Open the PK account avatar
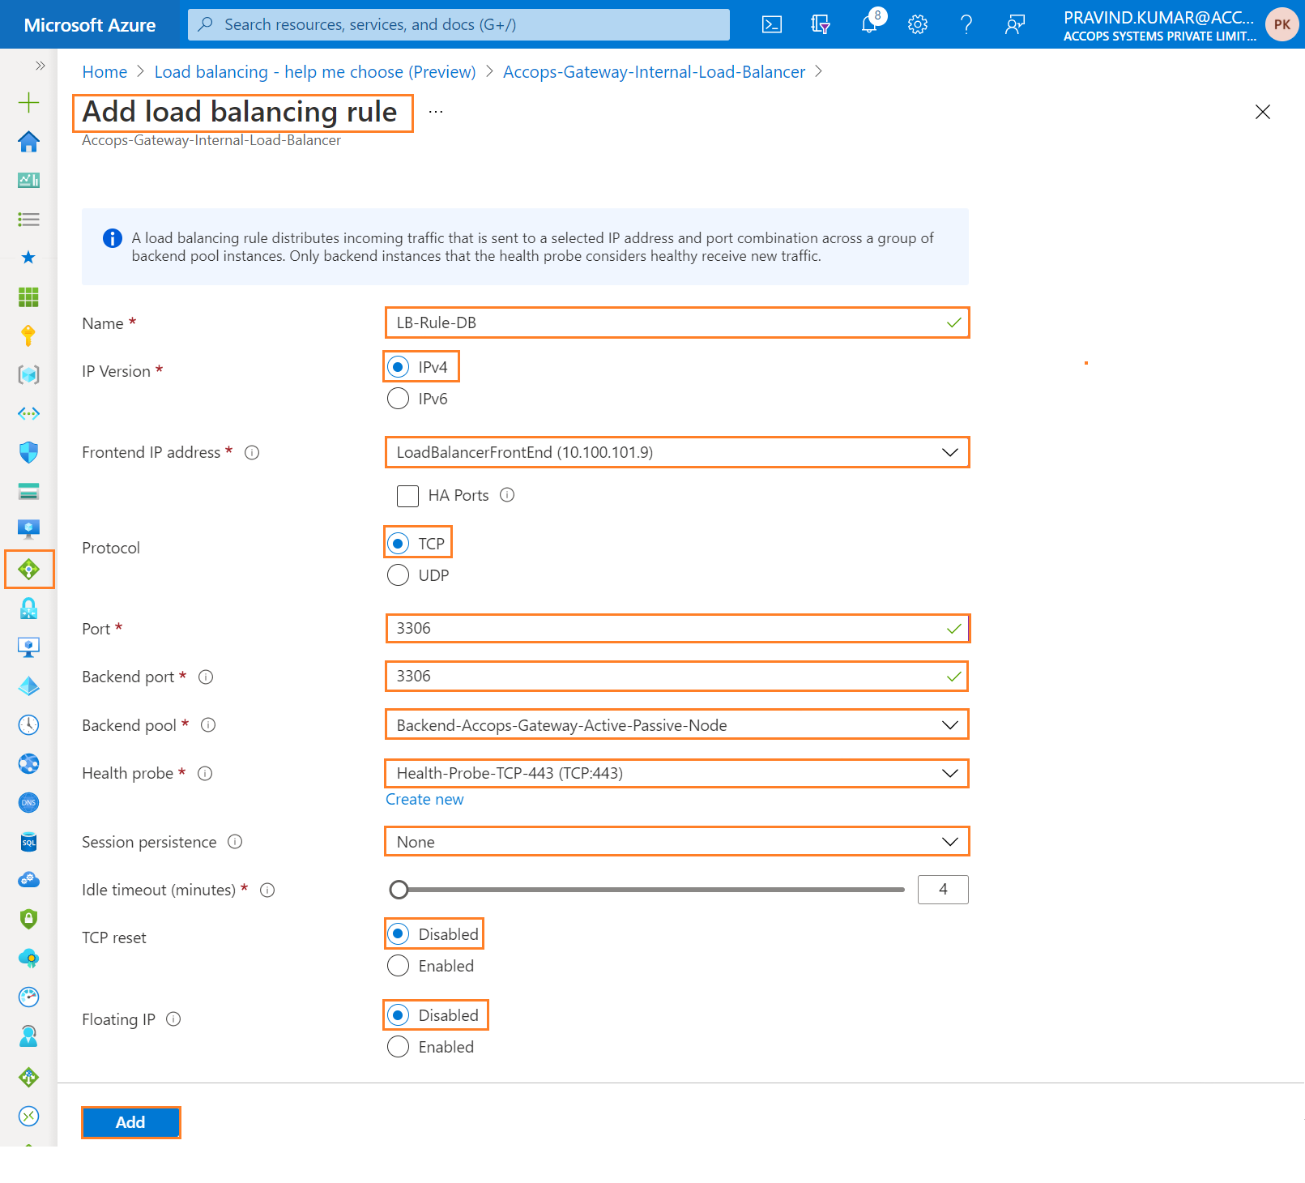 [x=1282, y=24]
